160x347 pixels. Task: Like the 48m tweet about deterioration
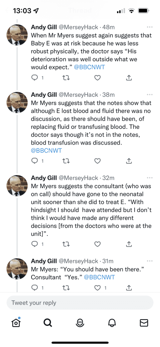point(98,77)
